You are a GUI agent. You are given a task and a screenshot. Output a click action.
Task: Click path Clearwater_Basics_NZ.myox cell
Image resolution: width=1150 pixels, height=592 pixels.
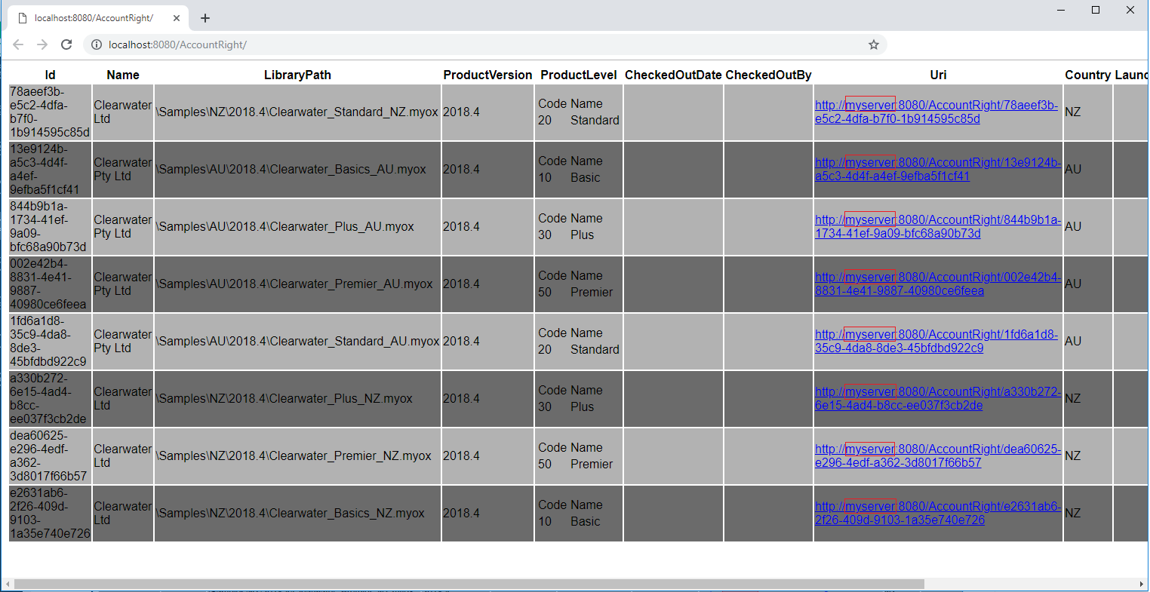click(297, 513)
